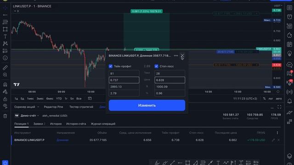Click BINANCE:LINKUSDT.P position row name

[29, 140]
